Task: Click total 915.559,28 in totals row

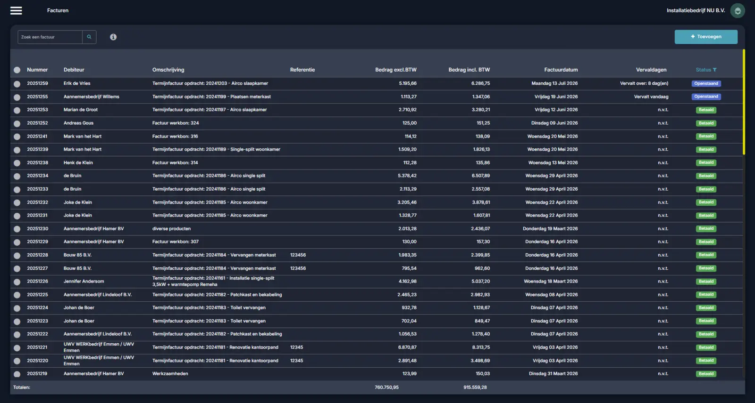Action: point(475,387)
